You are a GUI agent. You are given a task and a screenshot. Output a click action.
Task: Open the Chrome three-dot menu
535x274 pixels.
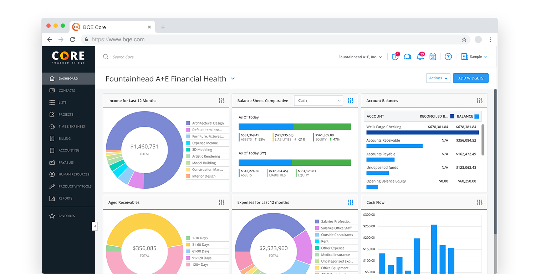(x=490, y=39)
